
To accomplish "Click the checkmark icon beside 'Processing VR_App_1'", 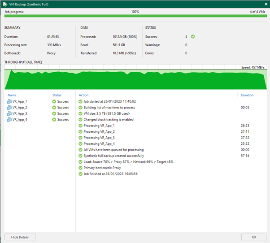I will tap(80, 126).
